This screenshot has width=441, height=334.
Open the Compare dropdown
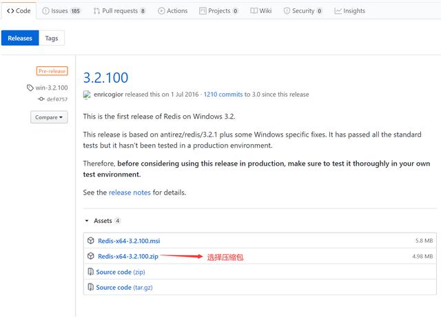click(49, 117)
